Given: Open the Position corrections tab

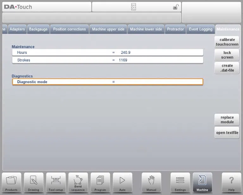Looking at the screenshot, I should click(69, 29).
